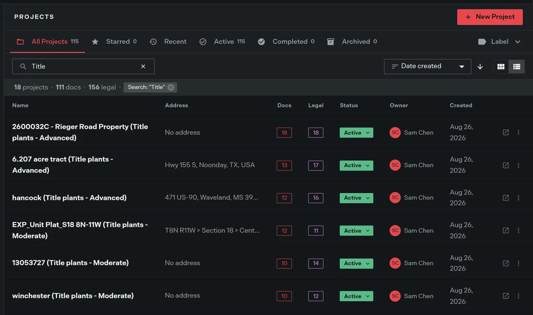Open winchester (Title plants - Moderate) project
This screenshot has height=315, width=533.
pos(73,296)
